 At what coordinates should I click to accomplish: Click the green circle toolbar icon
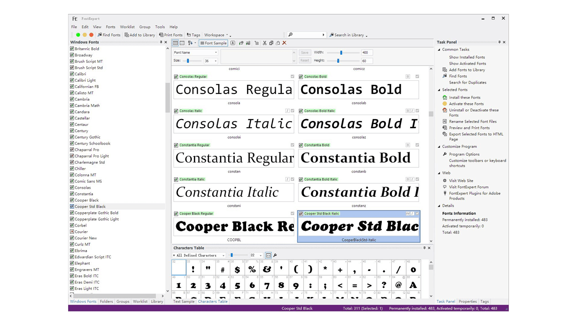click(78, 35)
